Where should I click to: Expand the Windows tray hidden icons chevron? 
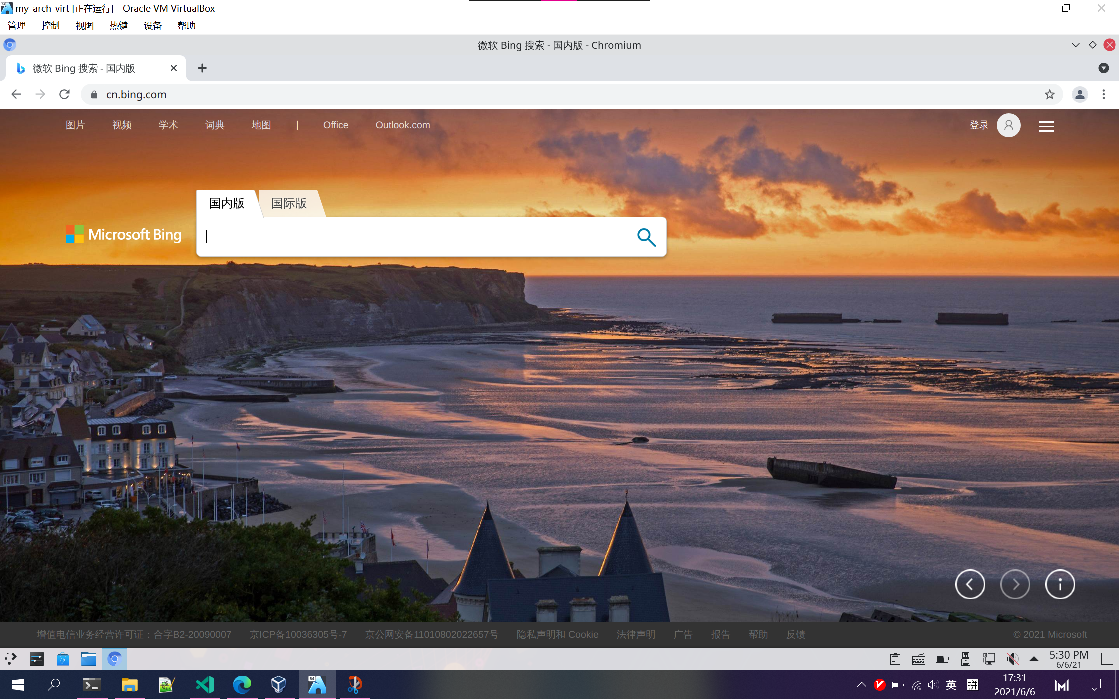point(861,685)
